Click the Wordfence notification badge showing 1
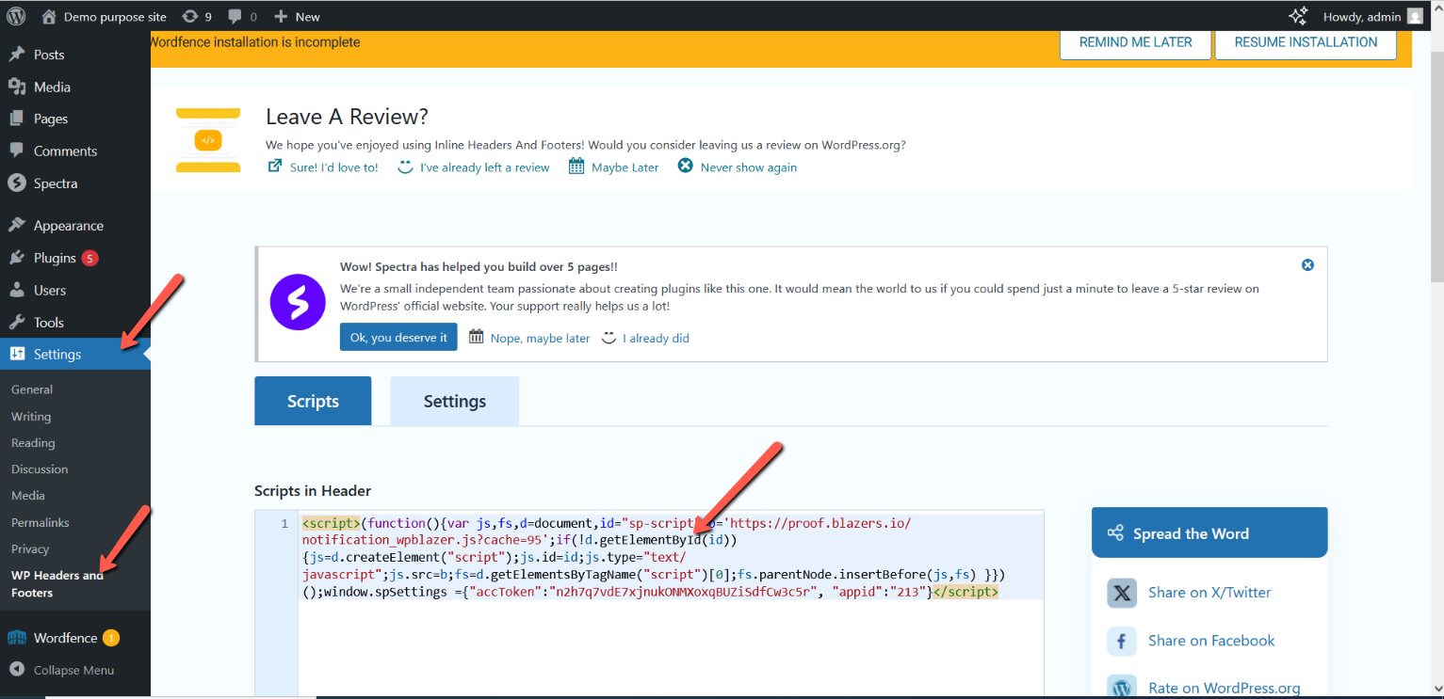 (111, 638)
